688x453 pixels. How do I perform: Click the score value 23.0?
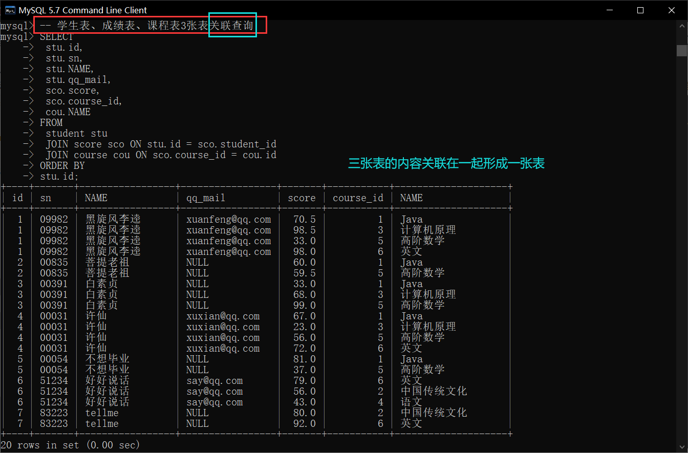coord(305,327)
